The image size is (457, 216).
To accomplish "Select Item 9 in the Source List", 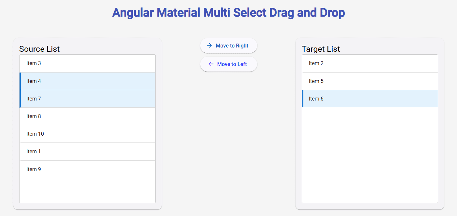I will [87, 169].
